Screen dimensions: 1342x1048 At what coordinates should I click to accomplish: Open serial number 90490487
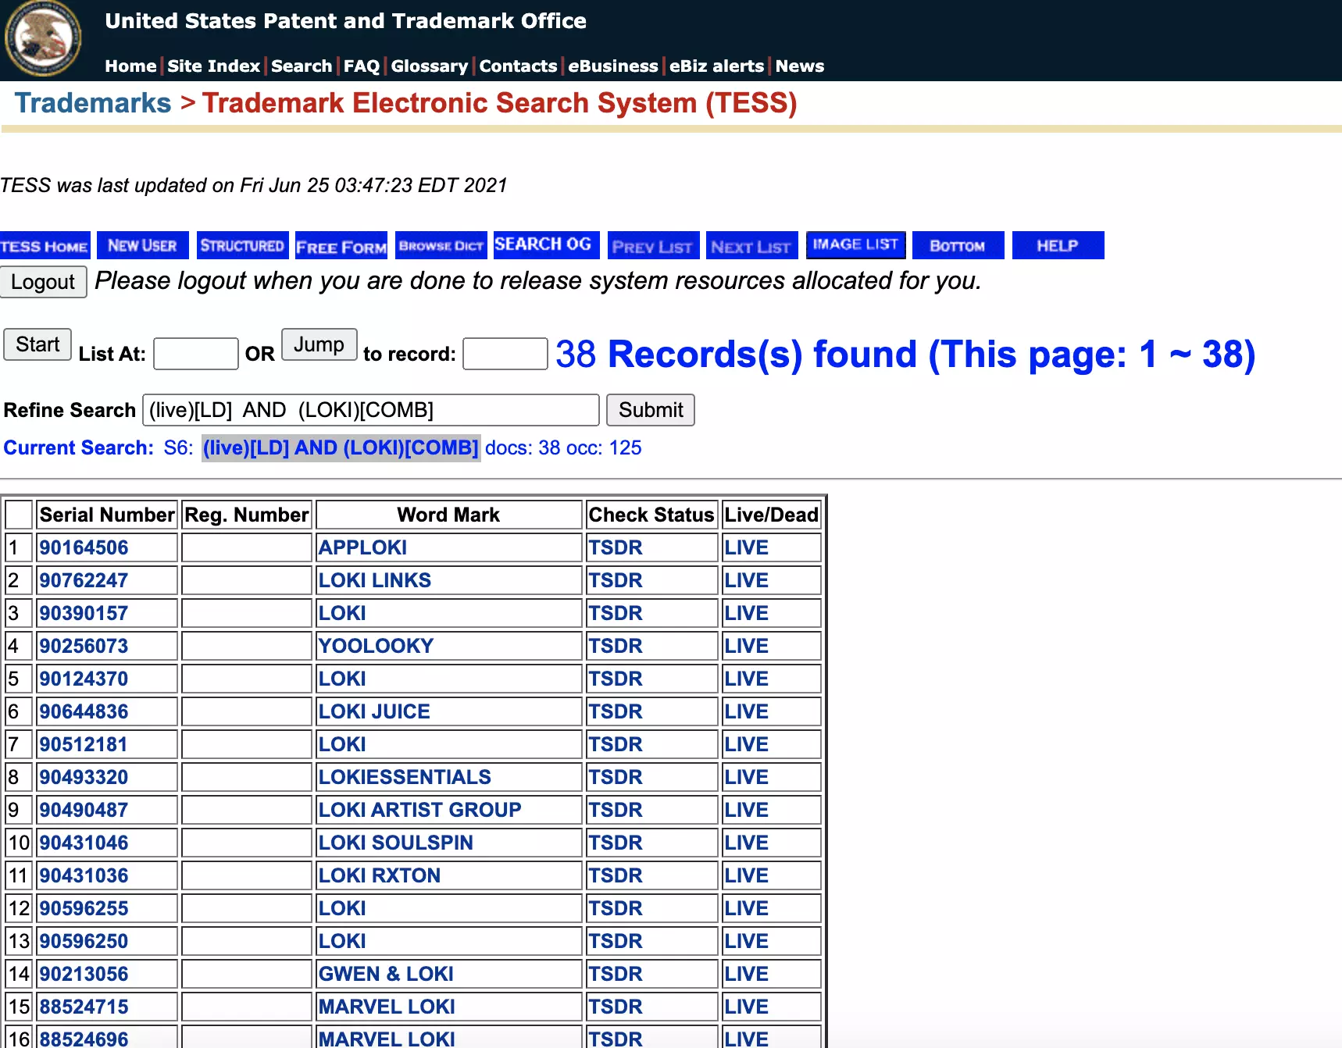84,810
